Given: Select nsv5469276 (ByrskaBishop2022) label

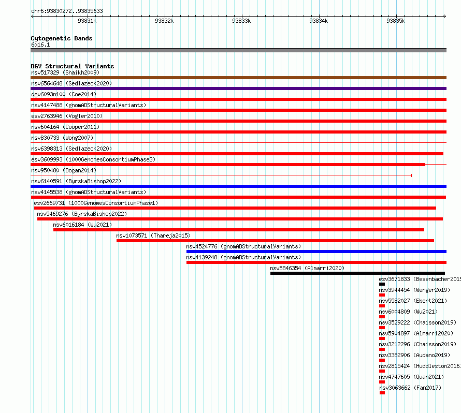Looking at the screenshot, I should tap(82, 214).
